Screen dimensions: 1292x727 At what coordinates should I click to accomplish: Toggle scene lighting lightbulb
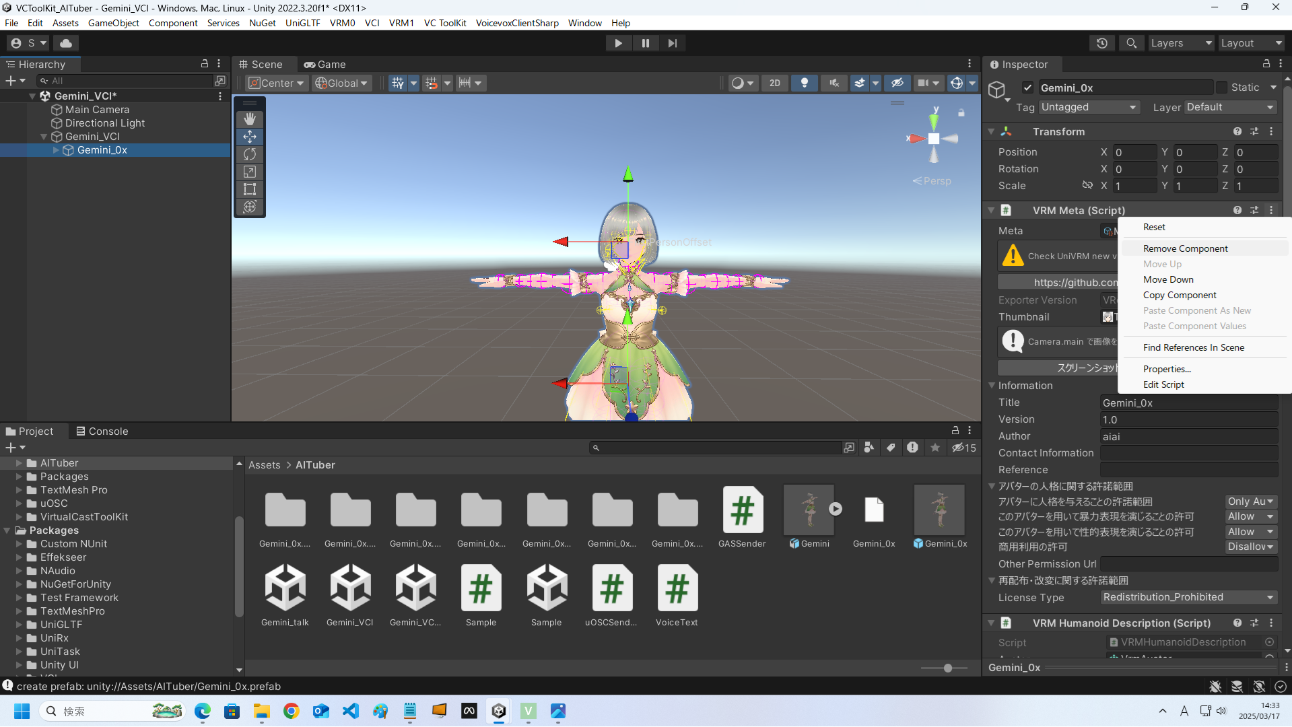(804, 83)
